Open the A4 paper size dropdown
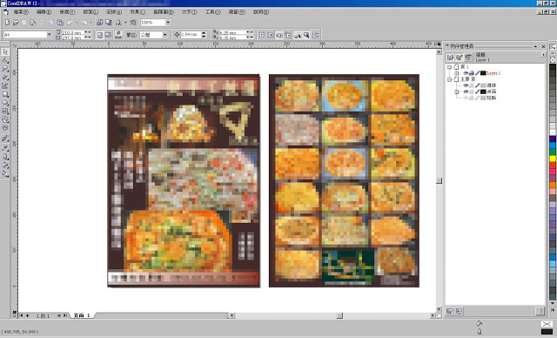The image size is (557, 338). pyautogui.click(x=50, y=35)
